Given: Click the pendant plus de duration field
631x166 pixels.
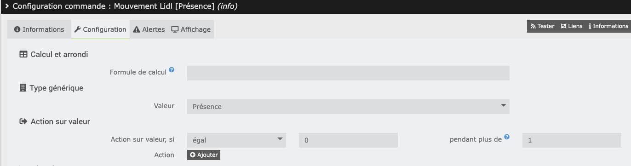Looking at the screenshot, I should coord(572,140).
